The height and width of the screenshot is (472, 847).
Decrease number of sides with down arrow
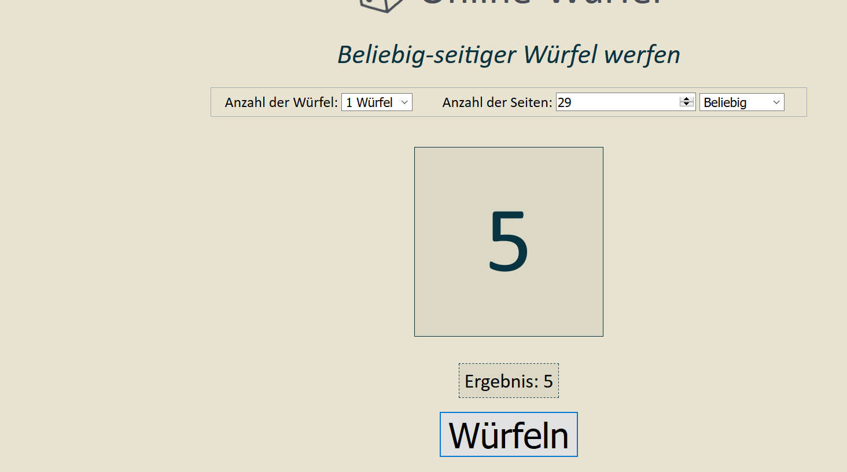coord(687,105)
